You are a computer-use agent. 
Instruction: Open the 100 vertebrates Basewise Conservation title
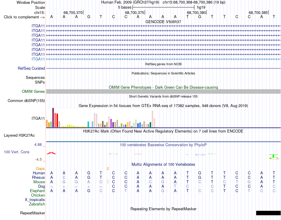coord(163,145)
